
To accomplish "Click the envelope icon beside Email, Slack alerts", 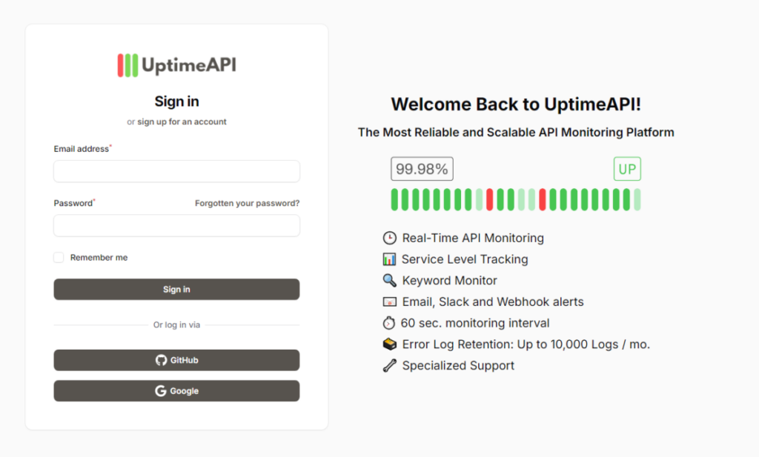I will (389, 302).
